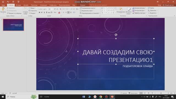Undo the last action
Viewport: 176px width, 99px height.
tap(8, 2)
